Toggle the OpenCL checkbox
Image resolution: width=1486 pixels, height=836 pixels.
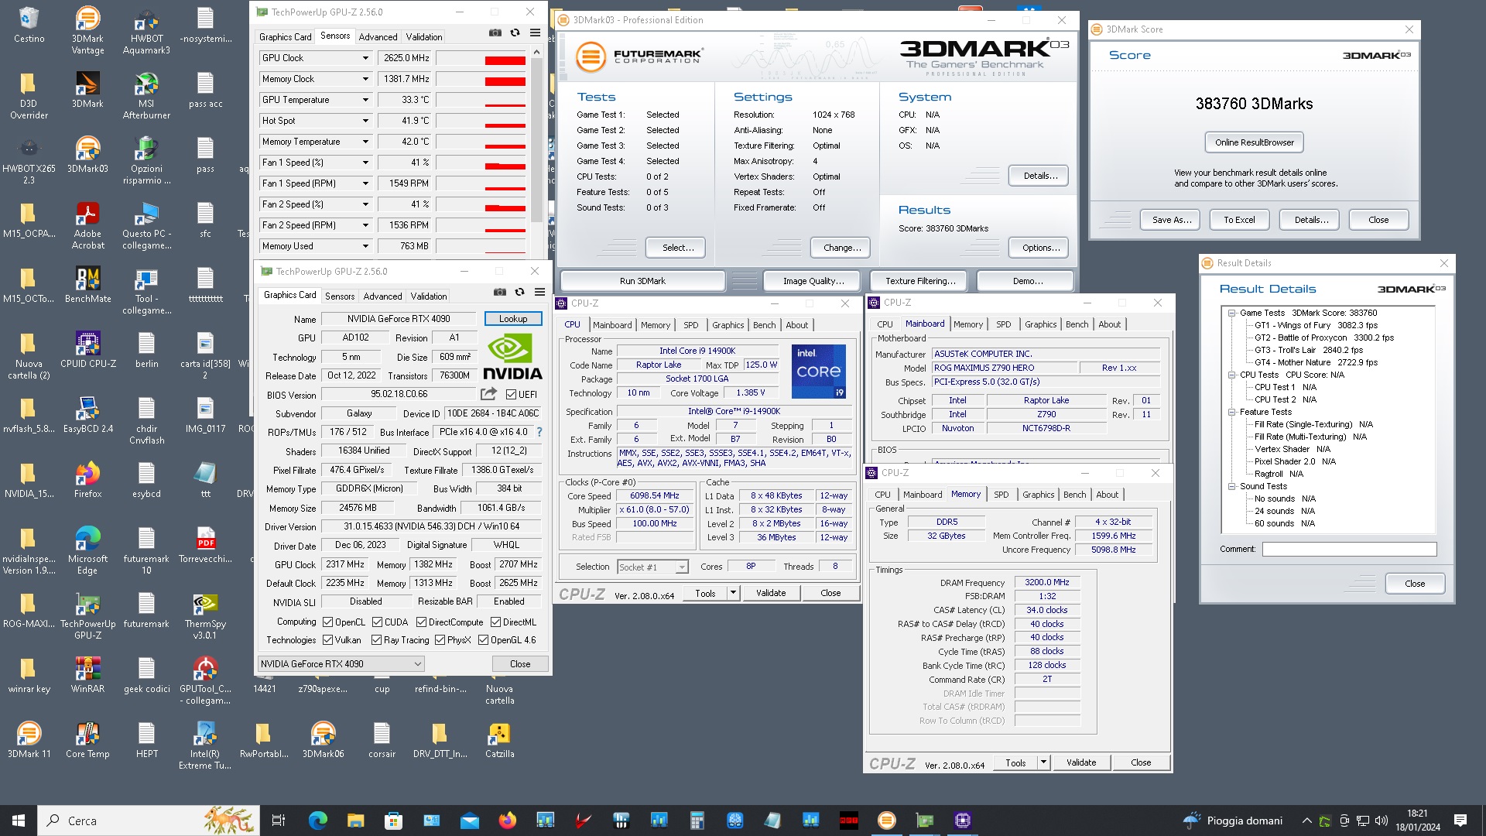point(328,622)
